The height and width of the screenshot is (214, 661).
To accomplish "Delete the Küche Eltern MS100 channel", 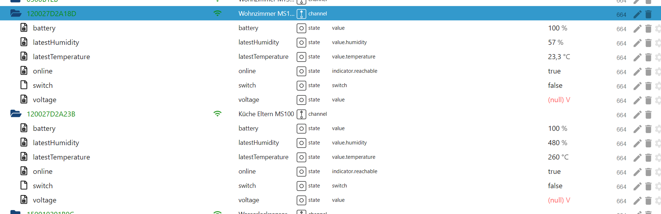I will click(648, 115).
